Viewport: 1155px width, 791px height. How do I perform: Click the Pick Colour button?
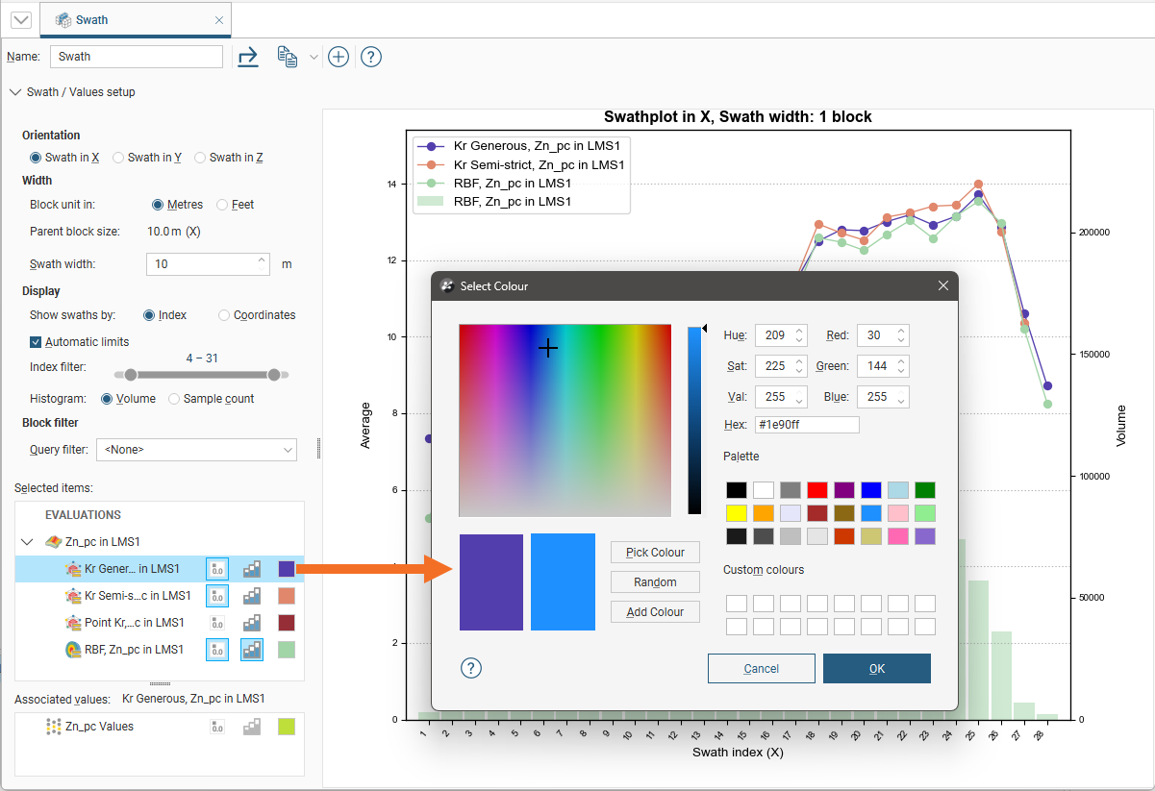655,552
